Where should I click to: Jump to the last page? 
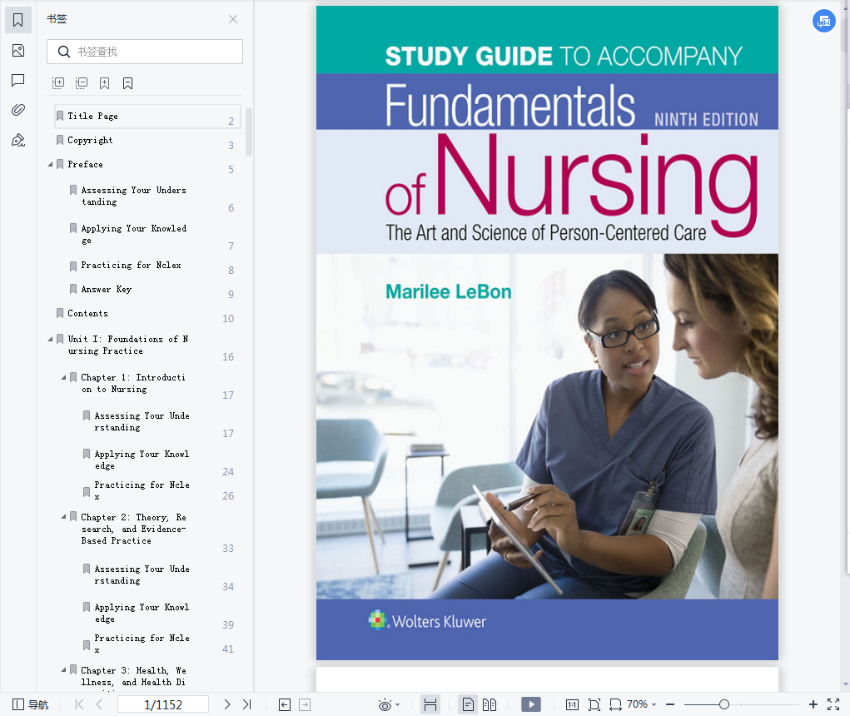pyautogui.click(x=247, y=704)
